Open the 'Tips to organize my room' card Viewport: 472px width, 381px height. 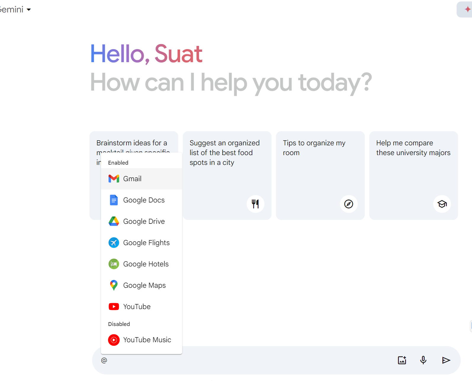coord(320,176)
